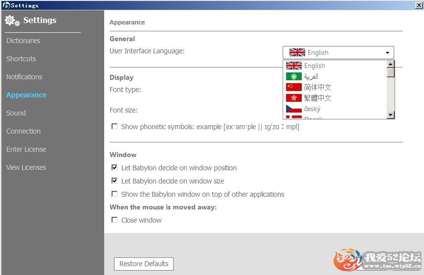This screenshot has width=424, height=275.
Task: Click the language list scrollbar thumb
Action: (x=390, y=72)
